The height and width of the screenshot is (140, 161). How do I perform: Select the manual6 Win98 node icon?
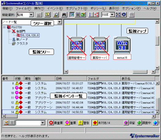coord(122,45)
